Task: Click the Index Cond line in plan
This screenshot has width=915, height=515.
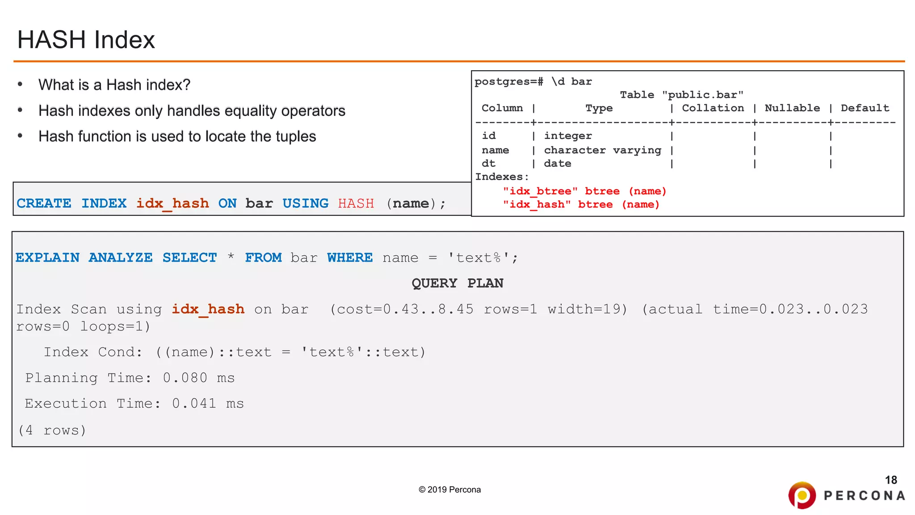Action: pyautogui.click(x=234, y=352)
